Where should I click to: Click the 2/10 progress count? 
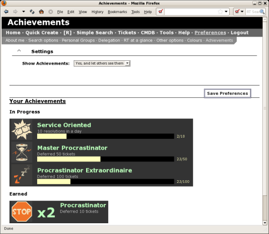[181, 136]
